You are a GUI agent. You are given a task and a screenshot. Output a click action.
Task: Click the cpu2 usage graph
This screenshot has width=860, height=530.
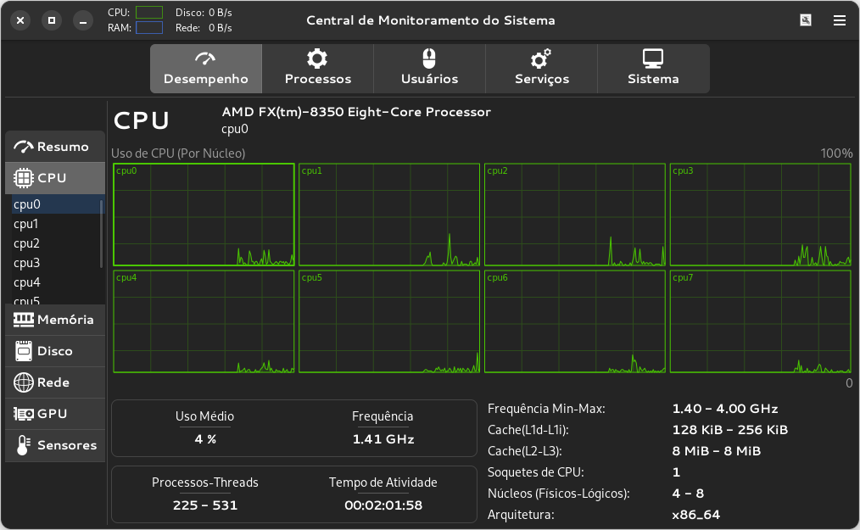[575, 215]
